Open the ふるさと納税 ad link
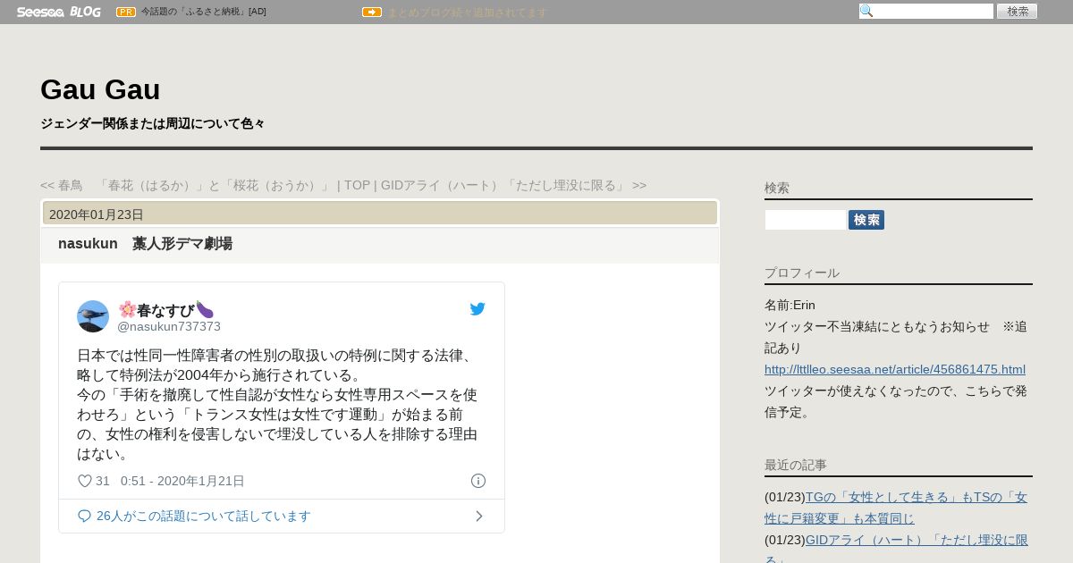The width and height of the screenshot is (1073, 563). point(204,12)
